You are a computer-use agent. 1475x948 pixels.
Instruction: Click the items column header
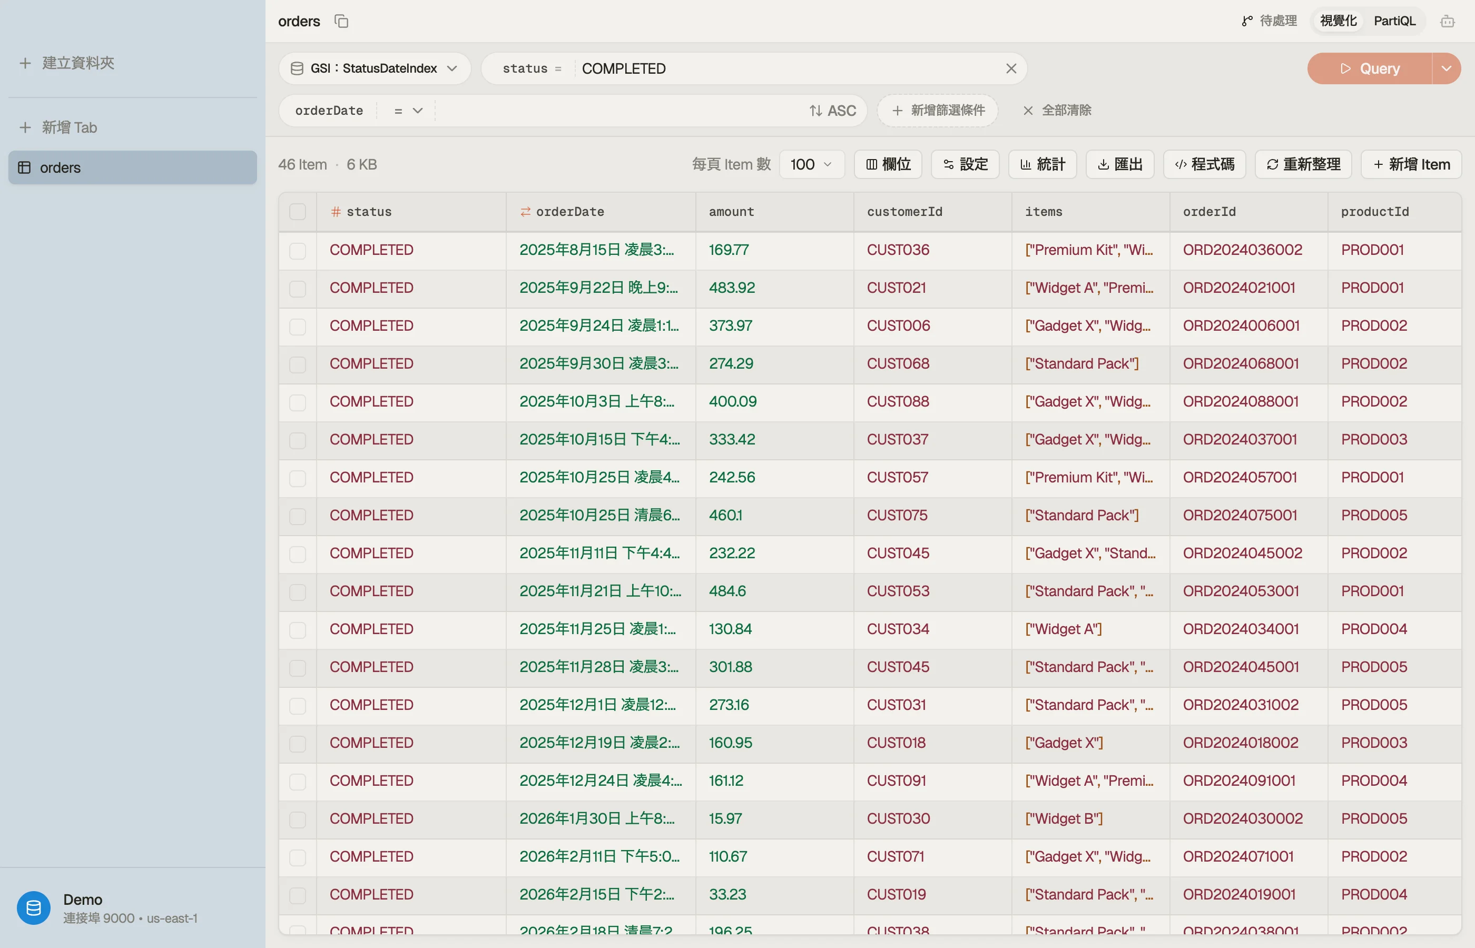point(1090,212)
